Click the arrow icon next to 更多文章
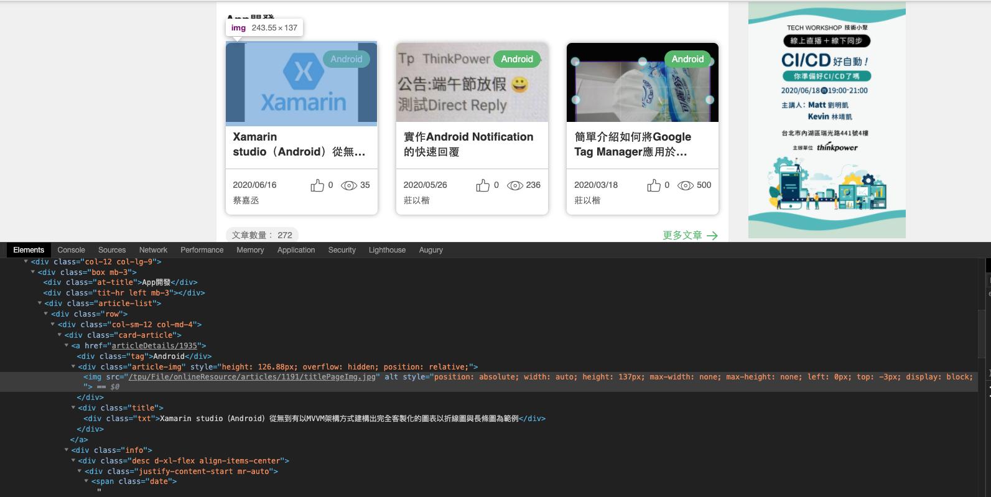This screenshot has width=991, height=497. pos(712,236)
